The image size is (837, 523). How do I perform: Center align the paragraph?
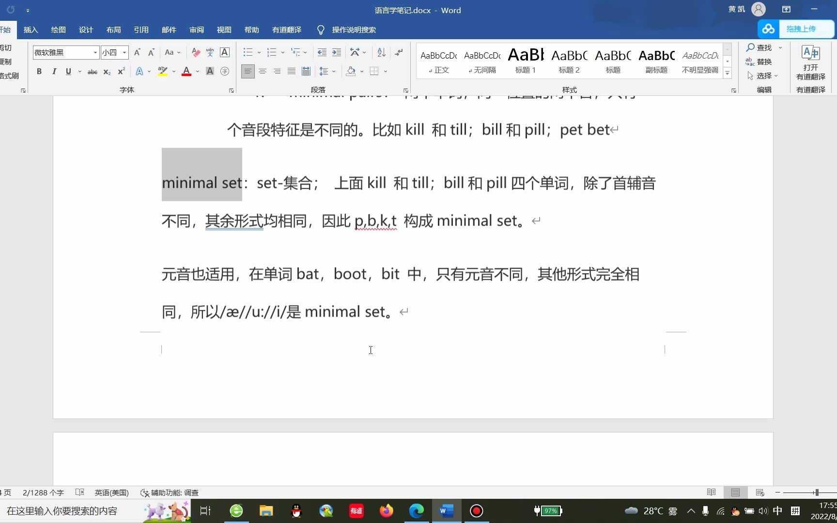click(x=263, y=71)
